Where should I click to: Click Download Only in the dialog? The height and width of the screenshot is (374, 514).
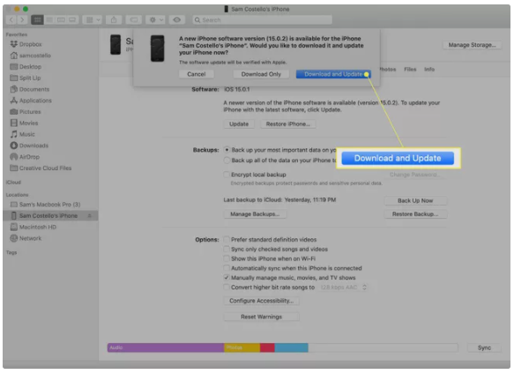(261, 74)
